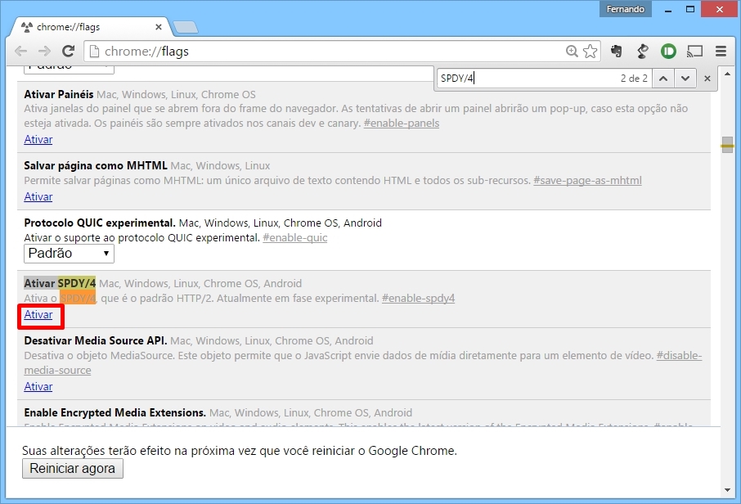Open the #enable-spdy4 anchor link
Viewport: 741px width, 504px height.
click(418, 299)
